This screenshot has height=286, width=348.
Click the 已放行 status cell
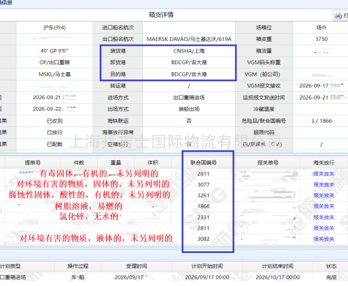(54, 133)
